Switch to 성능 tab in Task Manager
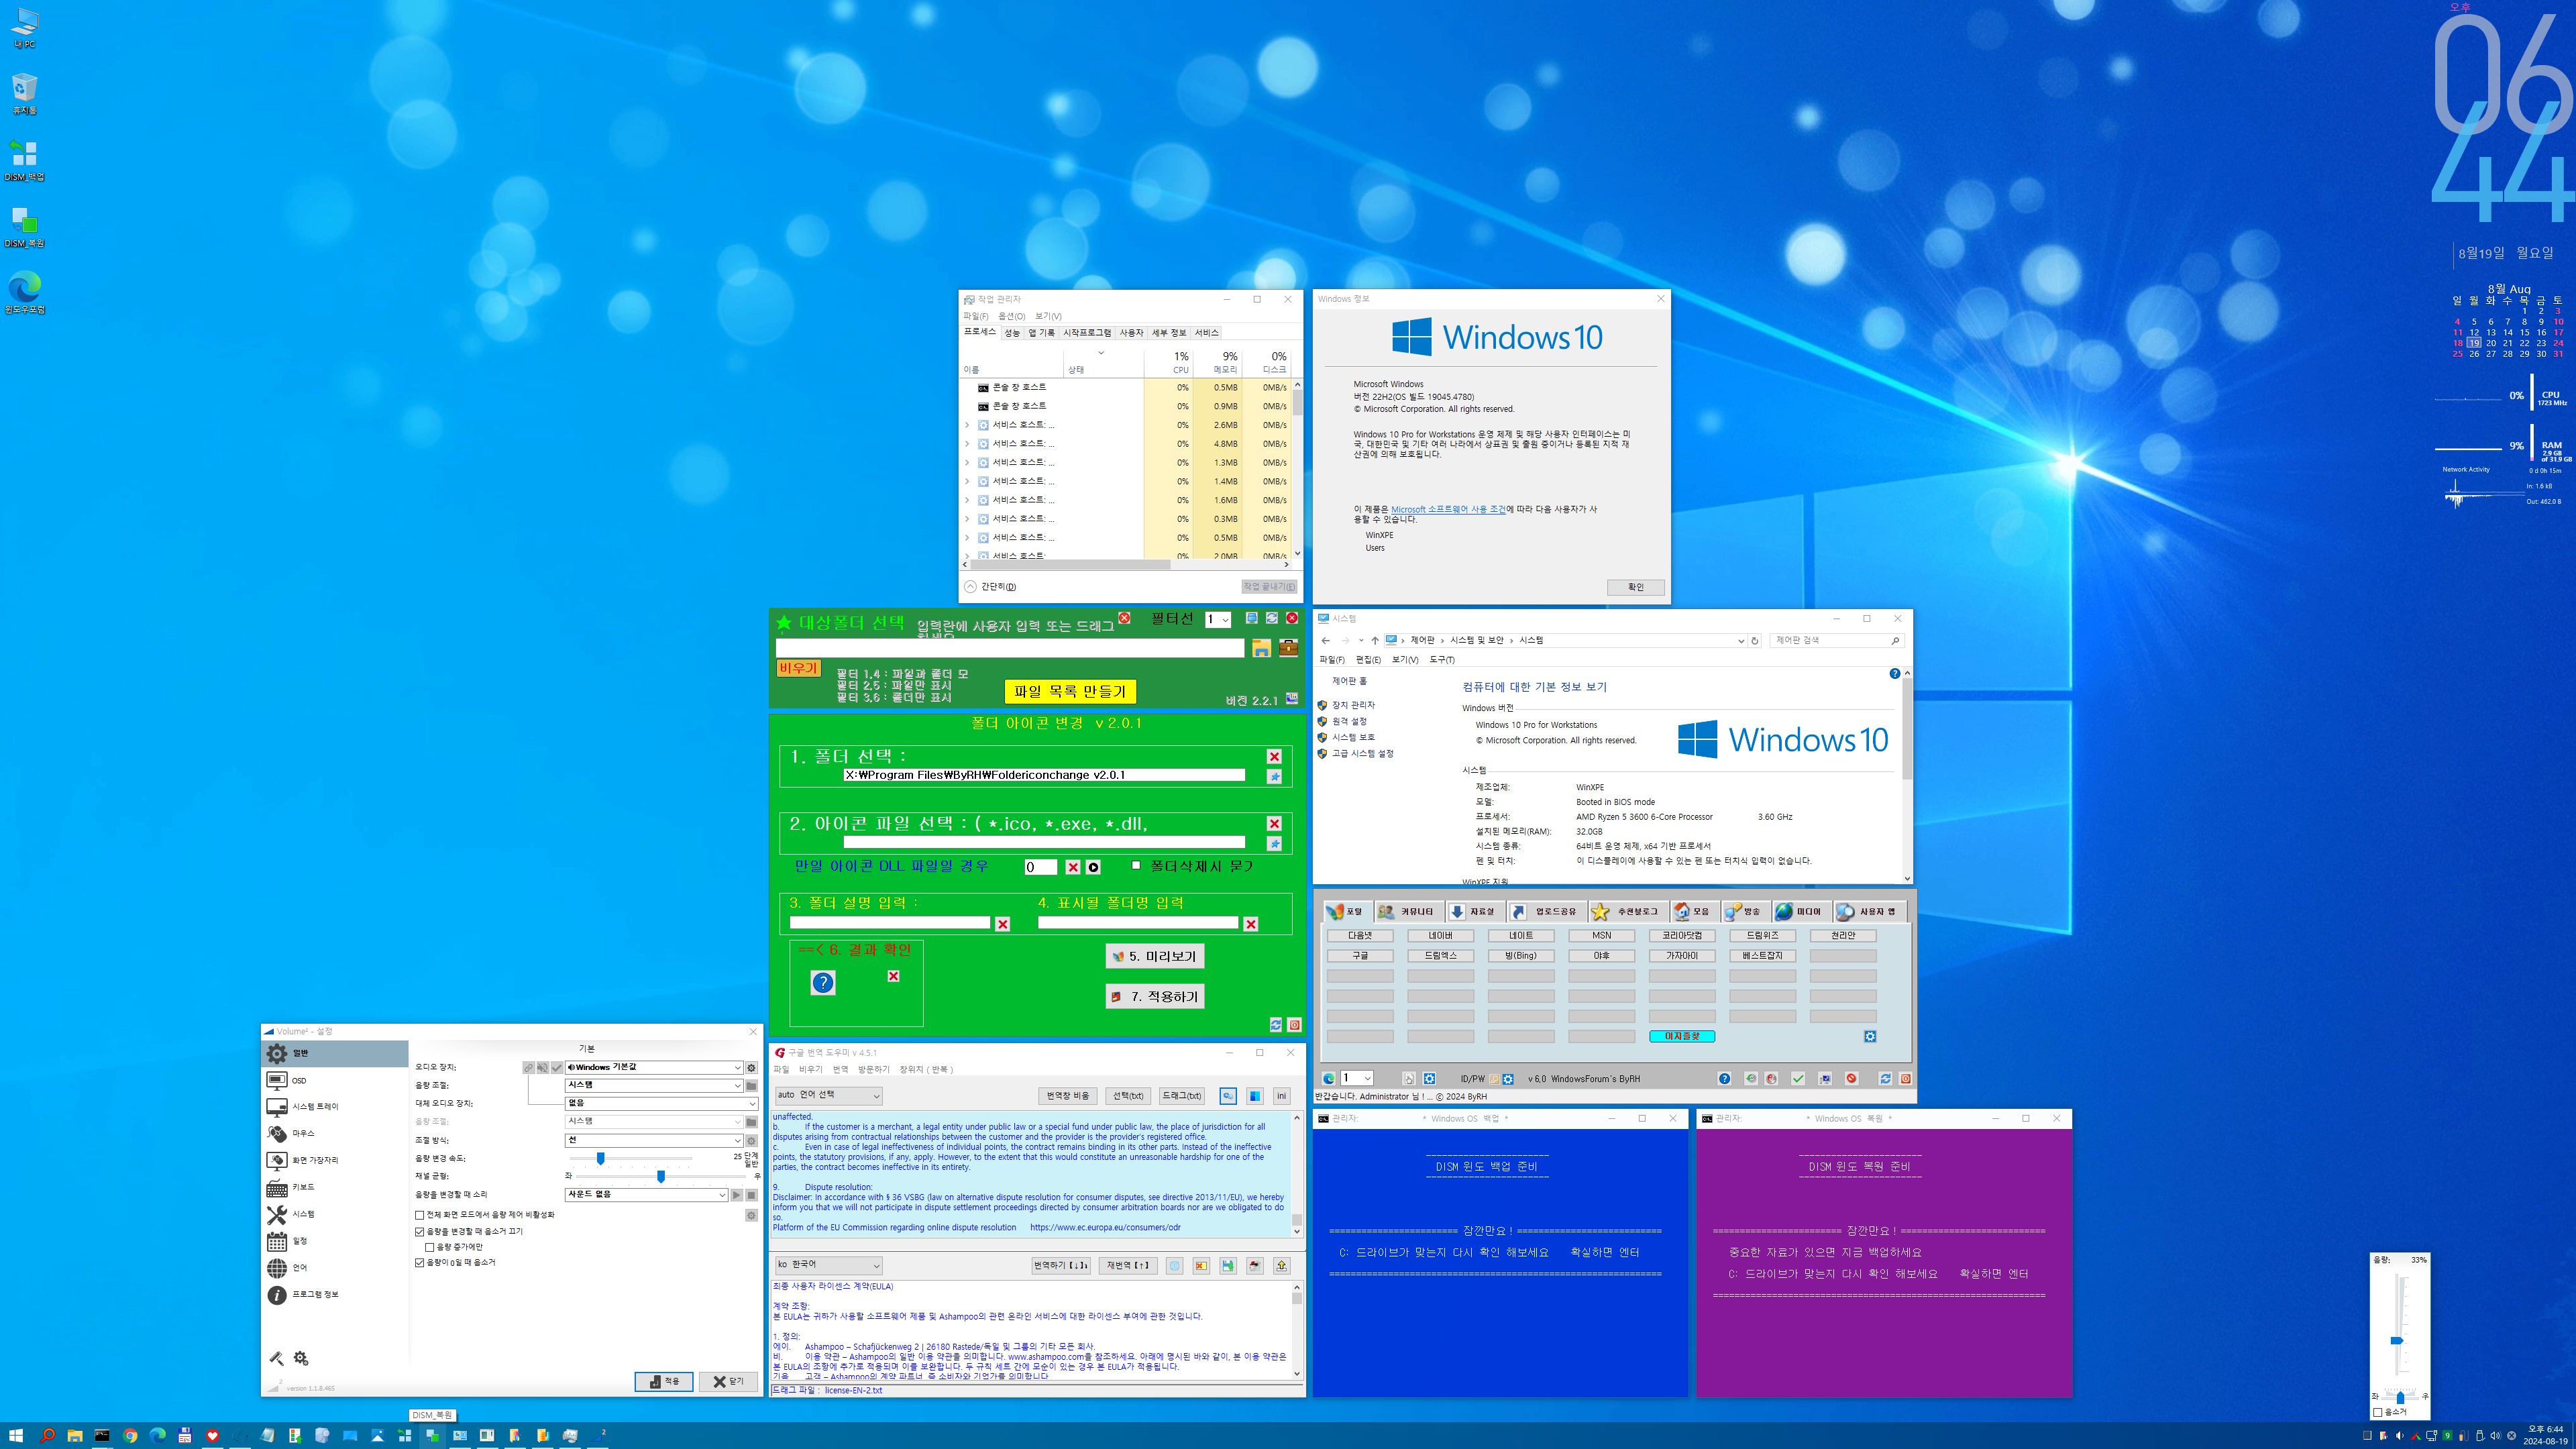2576x1449 pixels. point(1012,332)
